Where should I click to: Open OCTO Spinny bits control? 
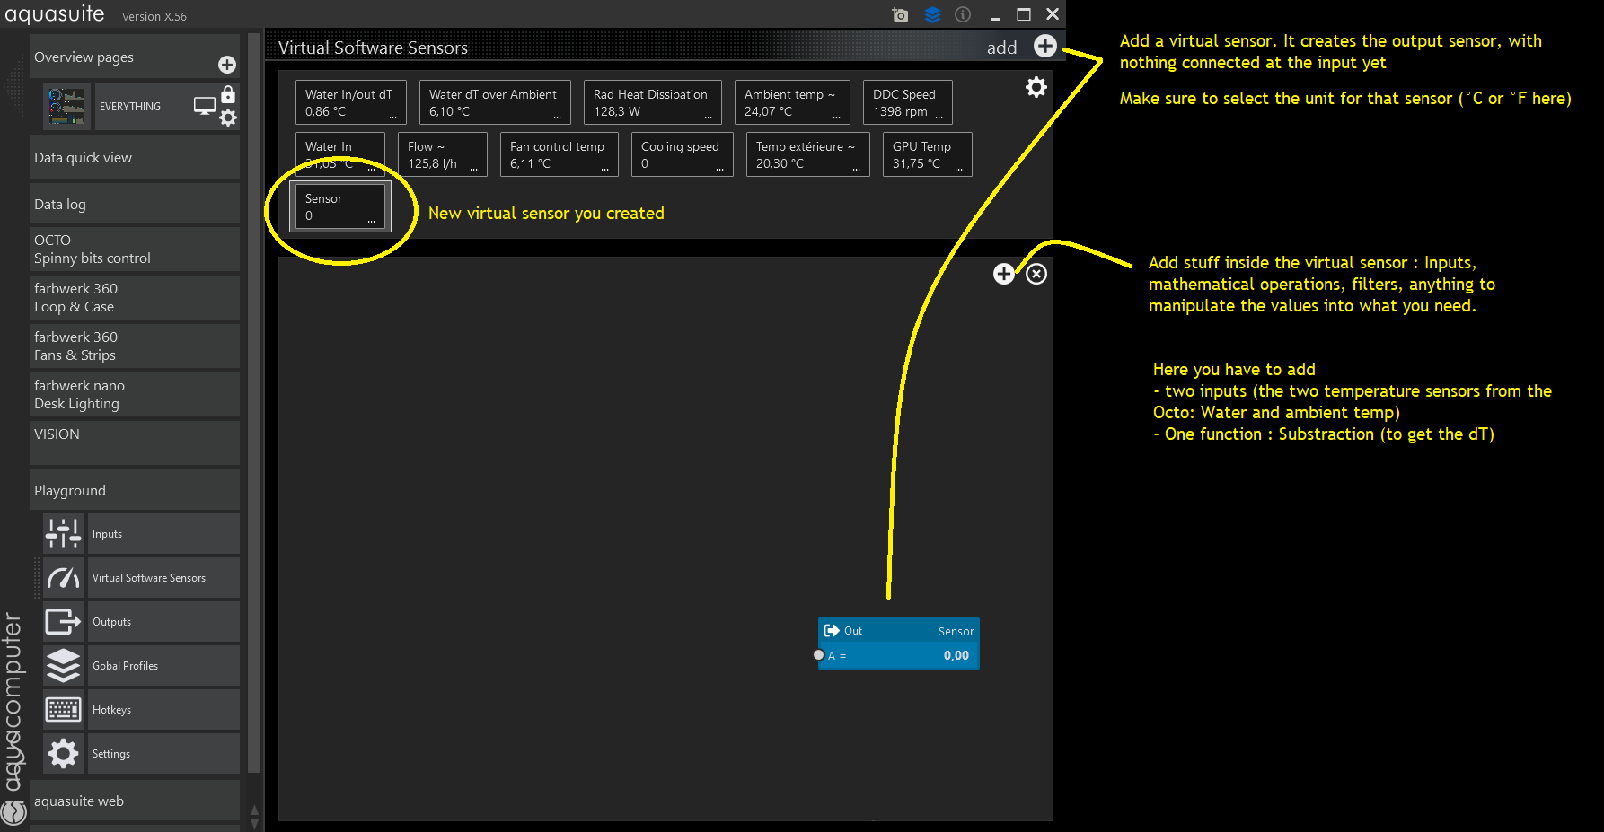(x=135, y=249)
